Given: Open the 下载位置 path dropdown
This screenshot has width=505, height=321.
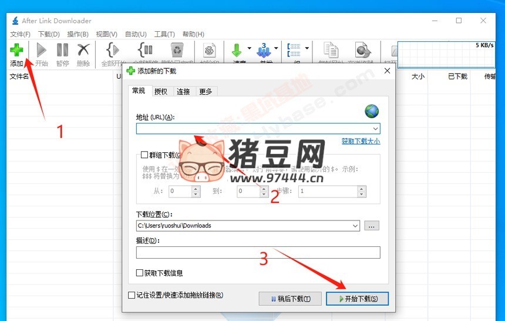Looking at the screenshot, I should [355, 226].
